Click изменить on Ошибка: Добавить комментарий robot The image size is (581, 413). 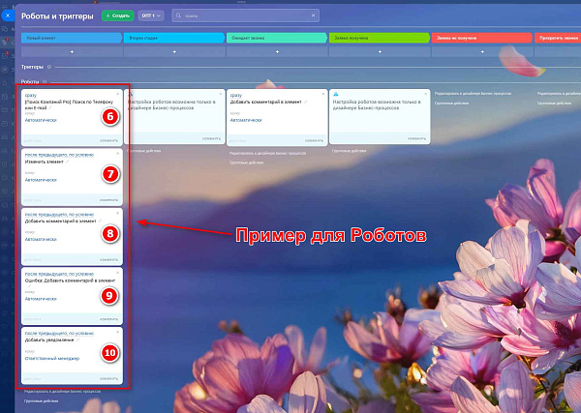[108, 319]
